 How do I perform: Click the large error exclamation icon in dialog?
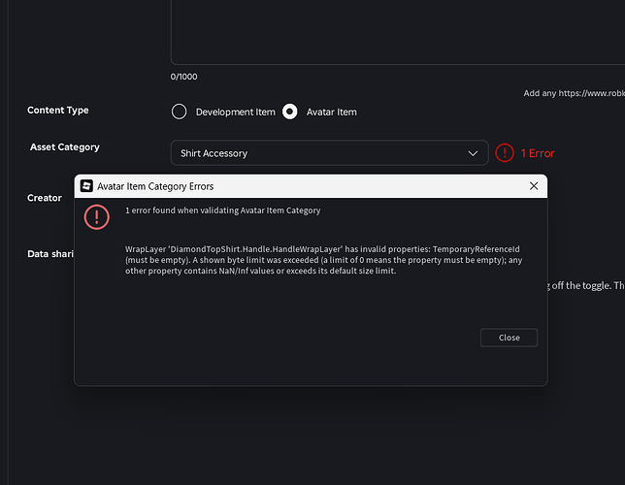(96, 217)
